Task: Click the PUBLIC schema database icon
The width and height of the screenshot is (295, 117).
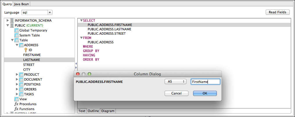Action: click(x=12, y=25)
